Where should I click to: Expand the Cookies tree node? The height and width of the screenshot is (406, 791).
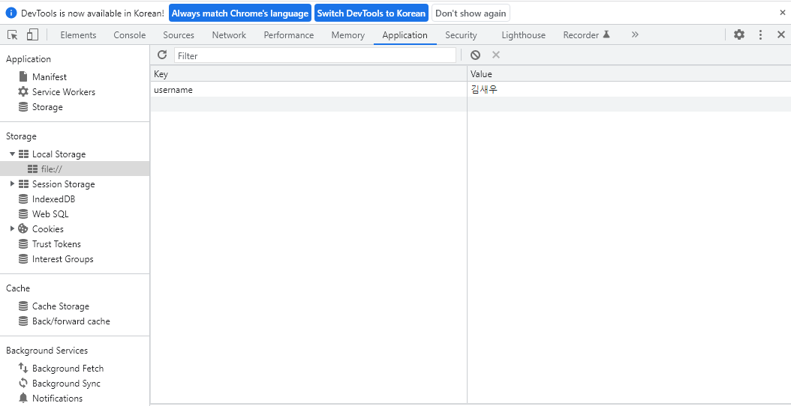(13, 228)
